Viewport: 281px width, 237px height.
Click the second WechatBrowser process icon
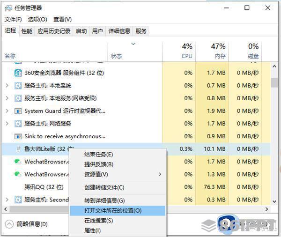18,174
